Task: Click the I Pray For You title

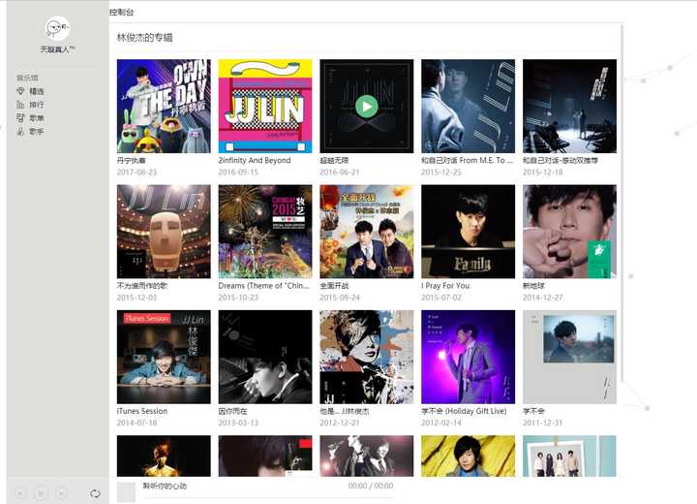Action: point(445,286)
